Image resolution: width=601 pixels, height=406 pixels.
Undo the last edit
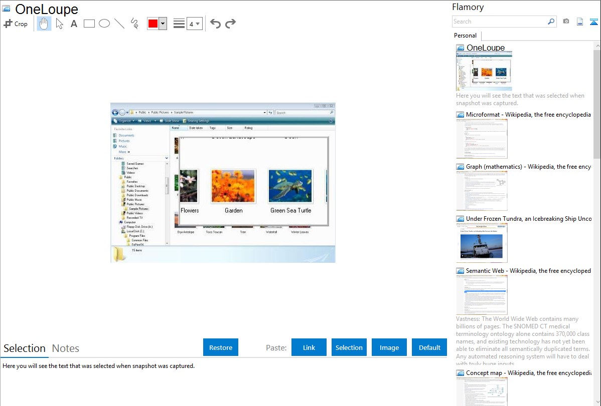coord(215,24)
